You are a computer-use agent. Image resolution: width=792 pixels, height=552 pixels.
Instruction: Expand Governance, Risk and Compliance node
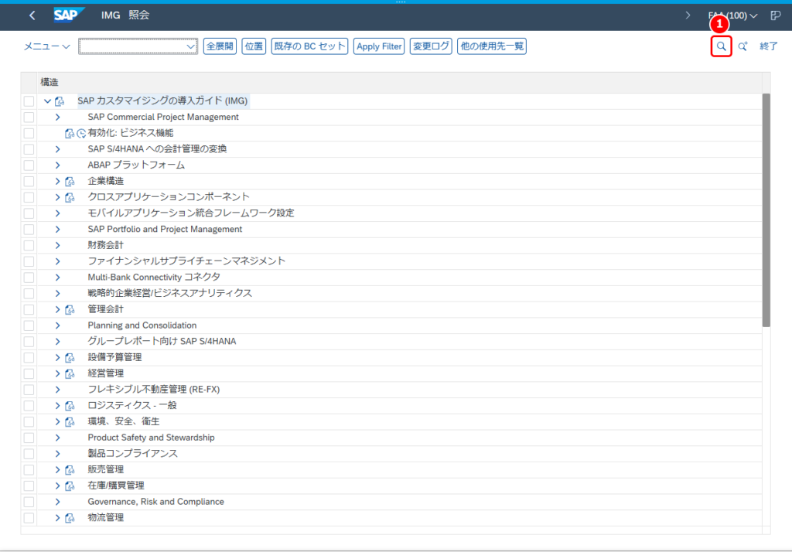(x=57, y=502)
